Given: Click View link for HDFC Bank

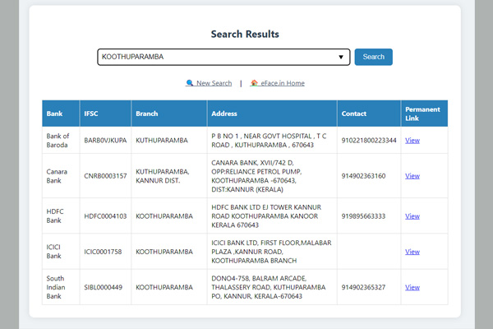Looking at the screenshot, I should tap(412, 216).
